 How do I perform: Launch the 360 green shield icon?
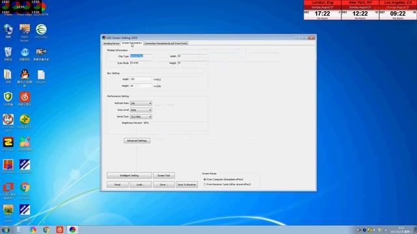[8, 97]
